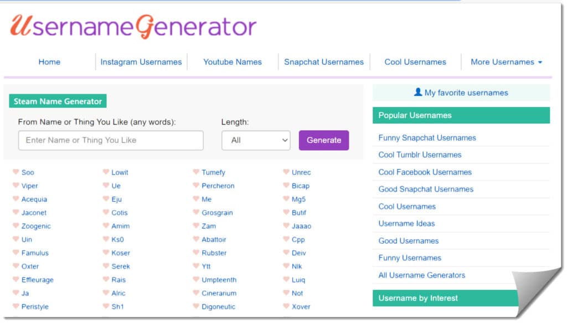Switch to Instagram Usernames tab
567x323 pixels.
pos(141,62)
